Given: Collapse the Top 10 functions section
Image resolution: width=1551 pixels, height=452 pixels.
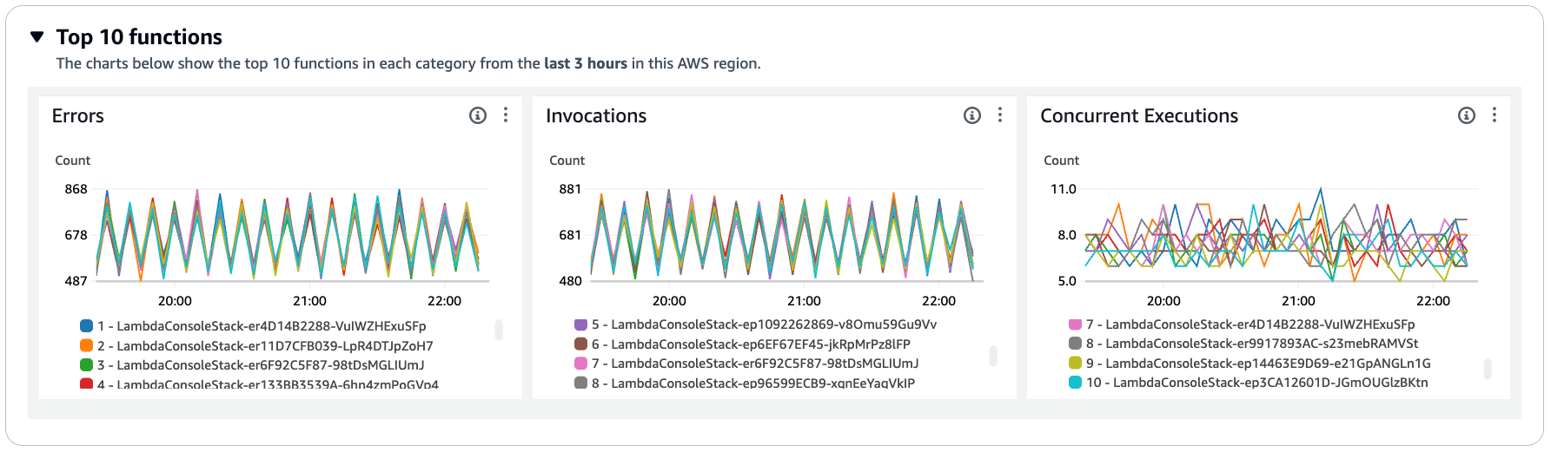Looking at the screenshot, I should 36,36.
